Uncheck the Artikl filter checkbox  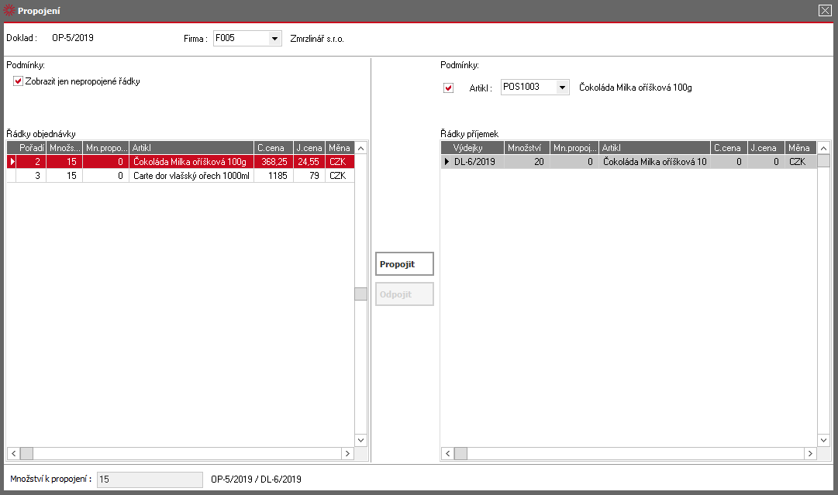click(448, 88)
